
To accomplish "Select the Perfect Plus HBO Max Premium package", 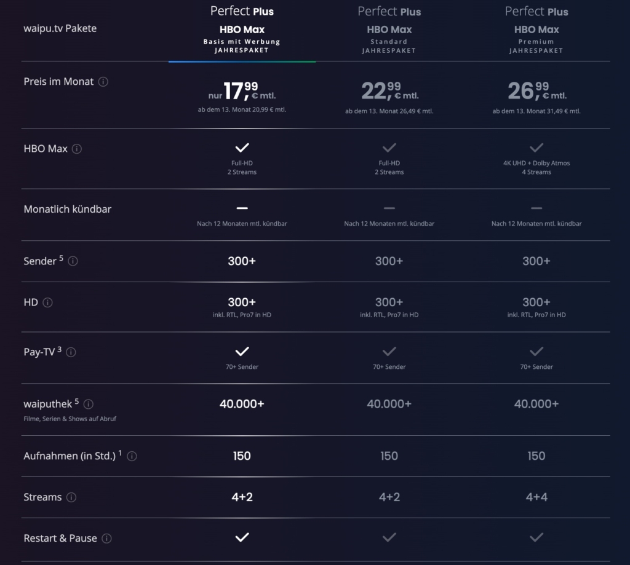I will (x=536, y=30).
